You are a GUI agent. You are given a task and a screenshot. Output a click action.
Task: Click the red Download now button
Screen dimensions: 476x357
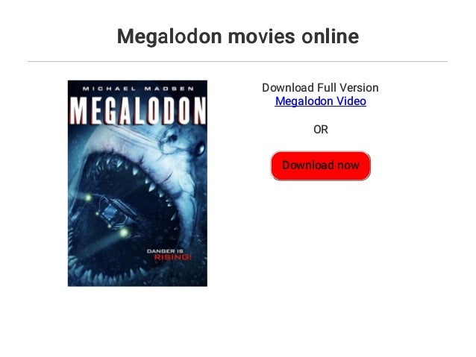tap(321, 165)
